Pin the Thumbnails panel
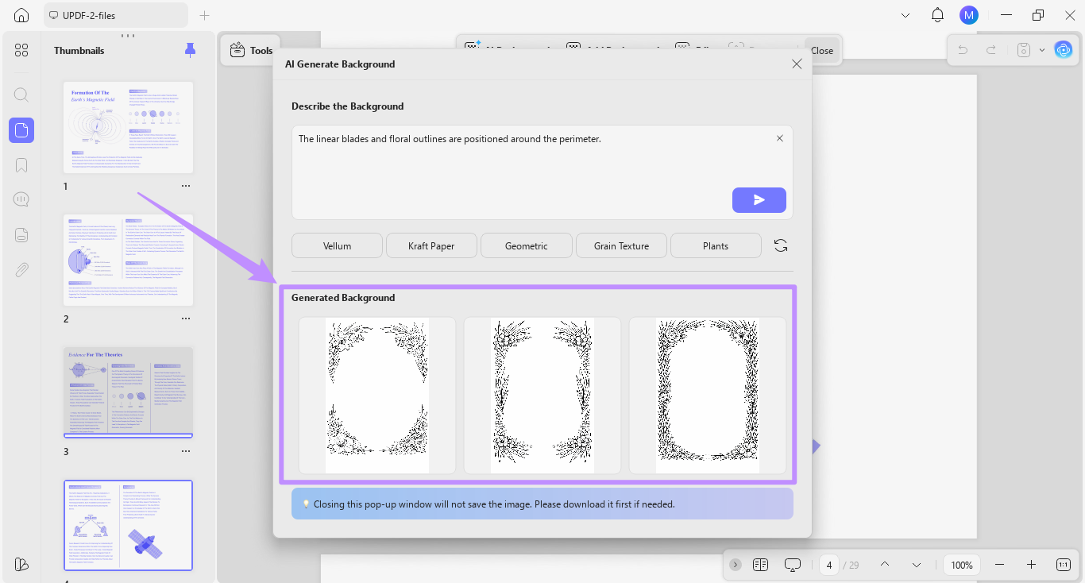The image size is (1085, 583). [x=190, y=50]
